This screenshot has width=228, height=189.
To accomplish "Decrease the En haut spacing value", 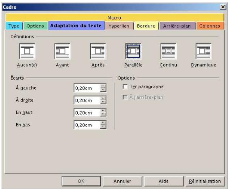I will pos(103,114).
